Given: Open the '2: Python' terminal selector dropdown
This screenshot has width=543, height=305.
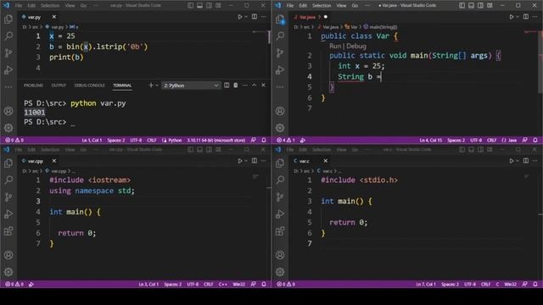Looking at the screenshot, I should tap(191, 86).
